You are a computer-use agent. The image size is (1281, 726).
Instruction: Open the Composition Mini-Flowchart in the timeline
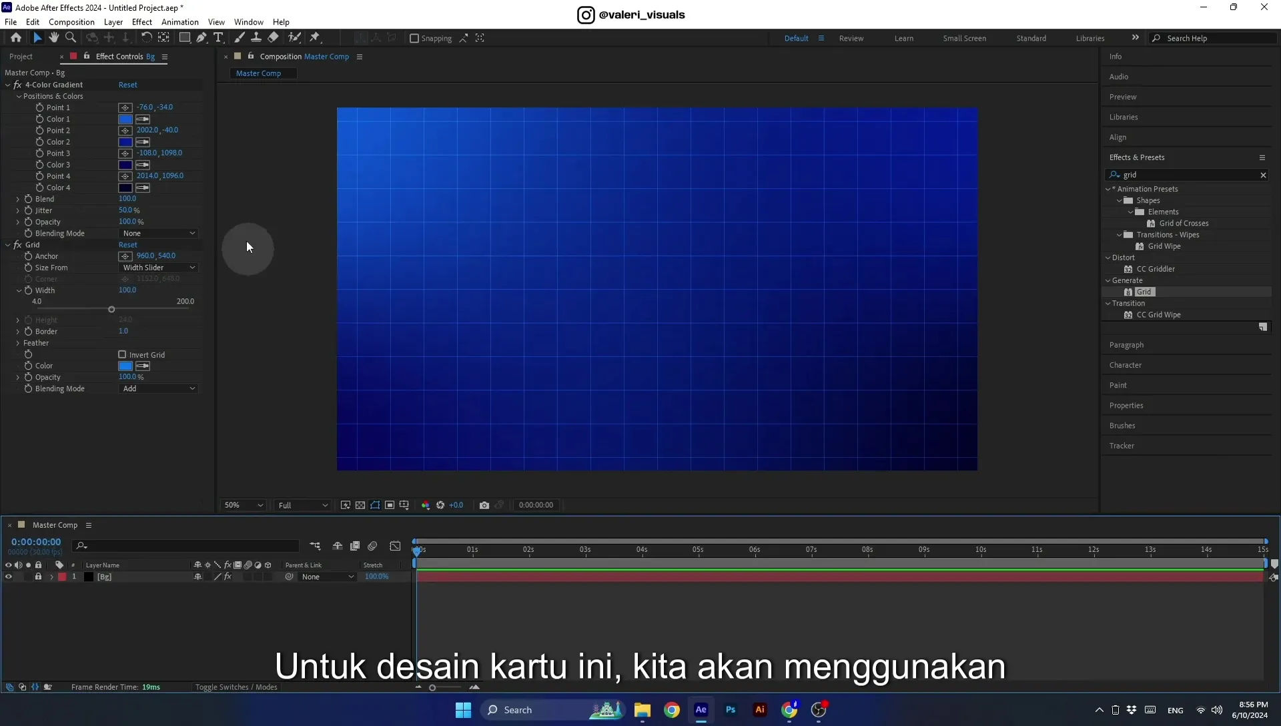[x=315, y=546]
